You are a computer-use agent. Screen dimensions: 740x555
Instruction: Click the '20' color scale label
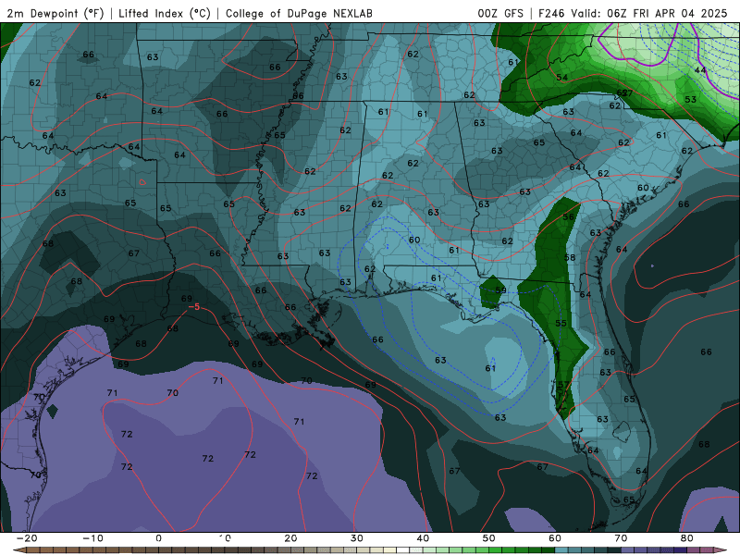(x=290, y=538)
